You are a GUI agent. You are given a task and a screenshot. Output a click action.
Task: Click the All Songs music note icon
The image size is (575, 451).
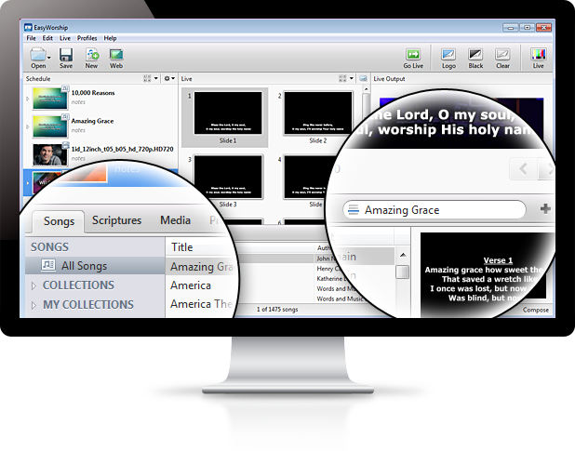(48, 264)
